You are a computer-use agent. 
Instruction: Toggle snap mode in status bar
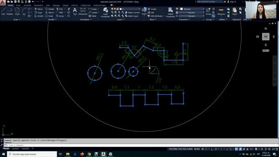coord(206,149)
